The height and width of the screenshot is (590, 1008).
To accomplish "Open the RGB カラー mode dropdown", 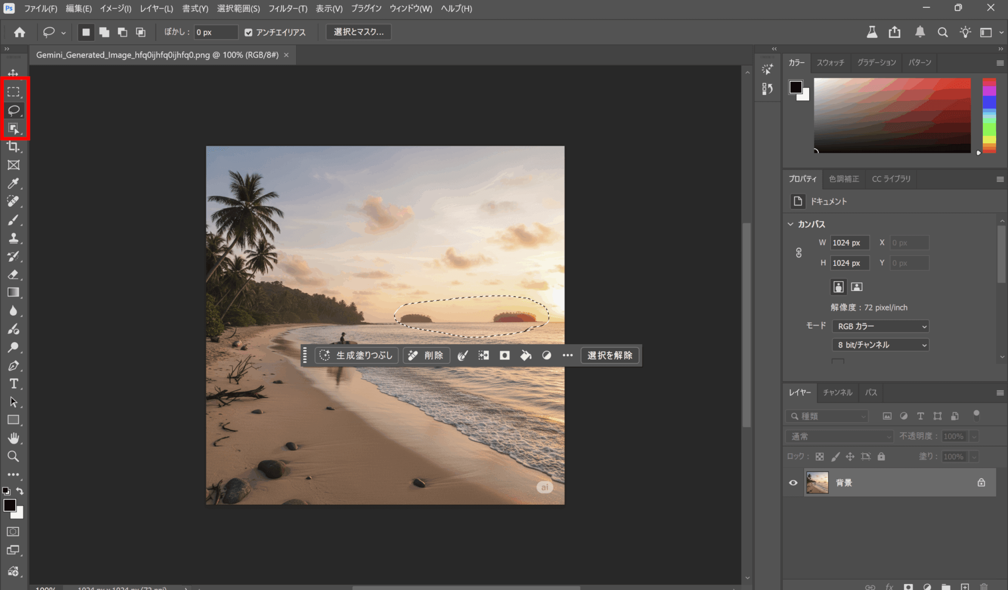I will pos(880,326).
